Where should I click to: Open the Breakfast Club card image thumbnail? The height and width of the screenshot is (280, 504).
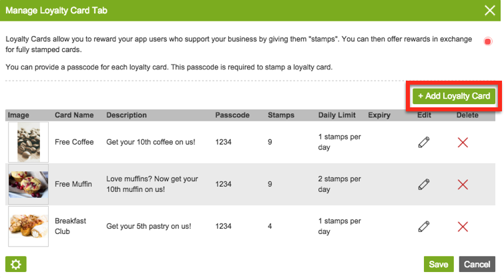[28, 227]
